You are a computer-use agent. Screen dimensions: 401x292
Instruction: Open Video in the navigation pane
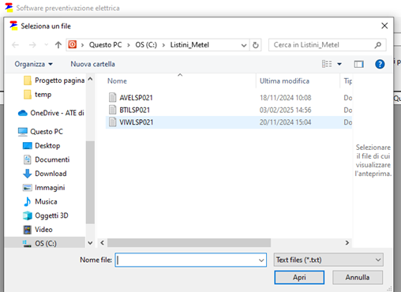(38, 230)
